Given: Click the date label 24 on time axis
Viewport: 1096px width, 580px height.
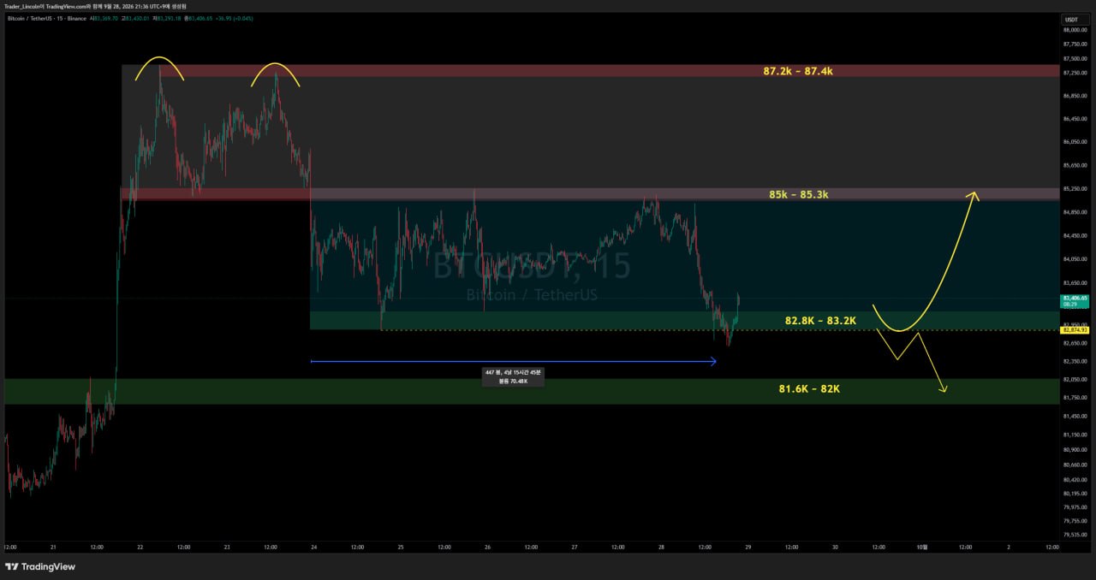Looking at the screenshot, I should (313, 547).
